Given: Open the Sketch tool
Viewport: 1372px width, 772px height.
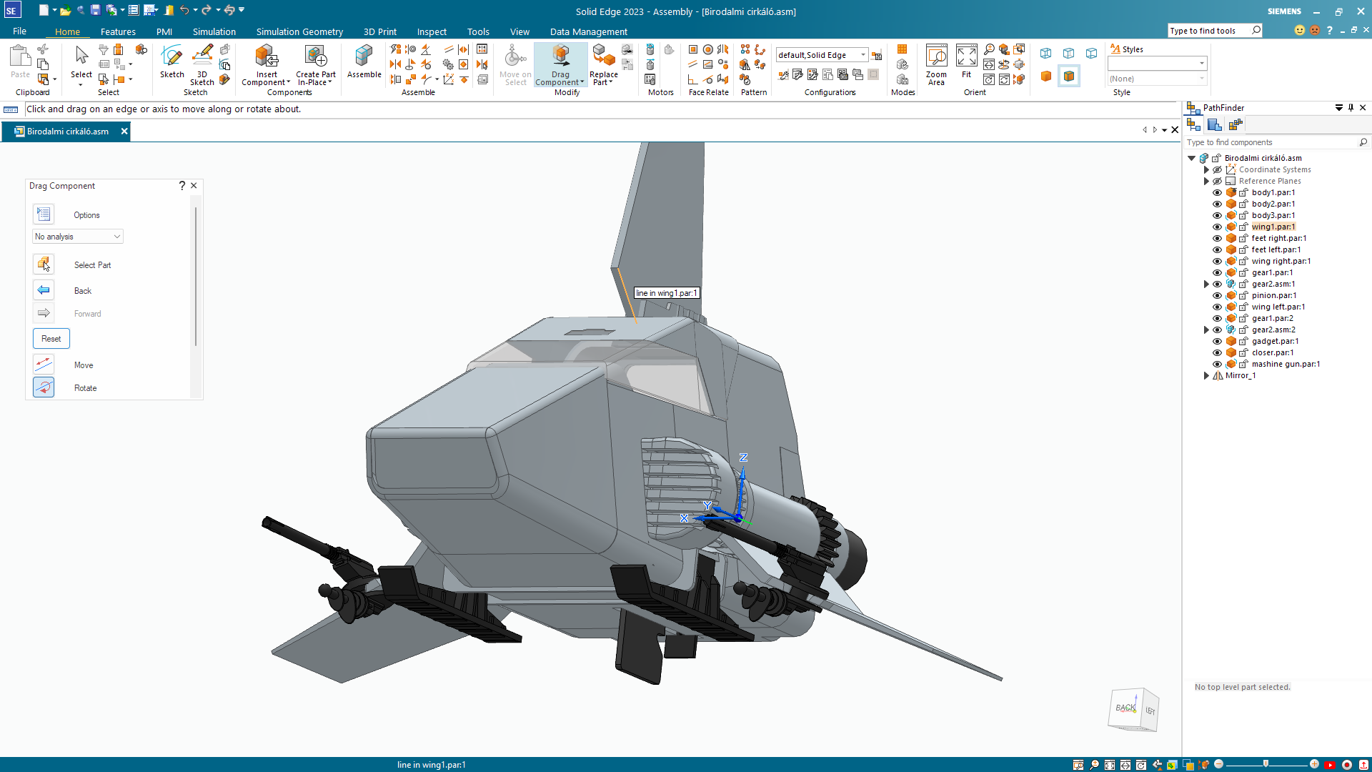Looking at the screenshot, I should pyautogui.click(x=171, y=61).
